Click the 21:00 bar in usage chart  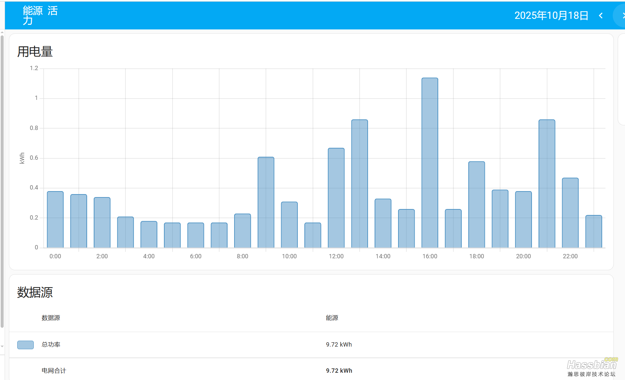point(547,184)
